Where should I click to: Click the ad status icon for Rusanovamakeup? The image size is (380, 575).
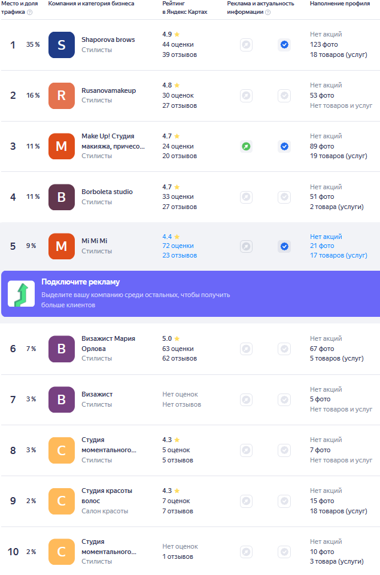[246, 96]
